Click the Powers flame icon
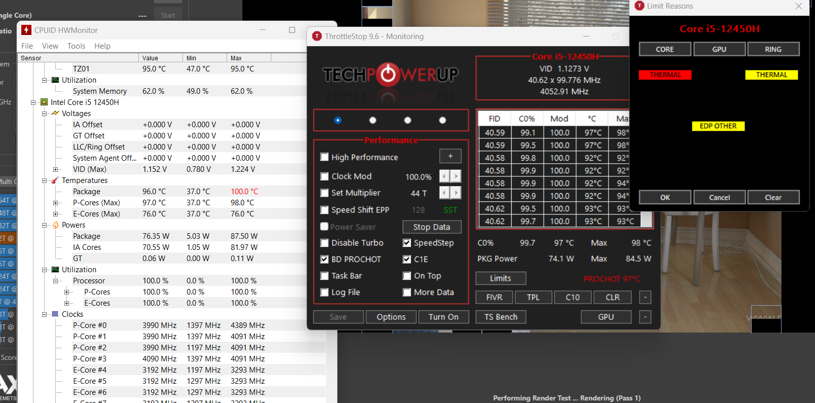 click(x=55, y=225)
